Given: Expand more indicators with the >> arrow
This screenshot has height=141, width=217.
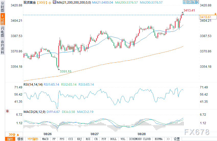Looking at the screenshot, I should coord(168,139).
